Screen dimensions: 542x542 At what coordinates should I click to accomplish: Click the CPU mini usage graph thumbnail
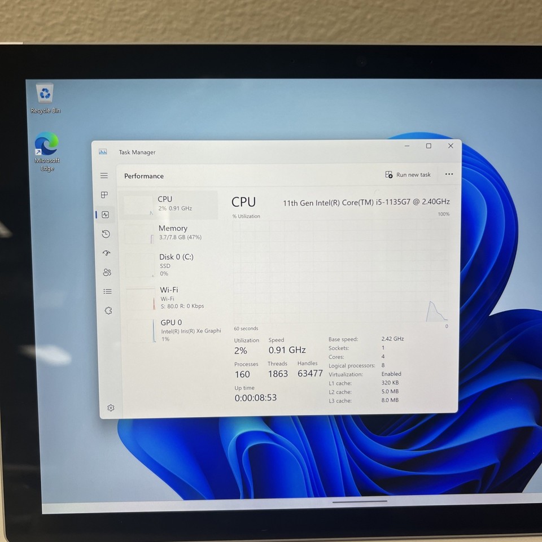coord(138,205)
